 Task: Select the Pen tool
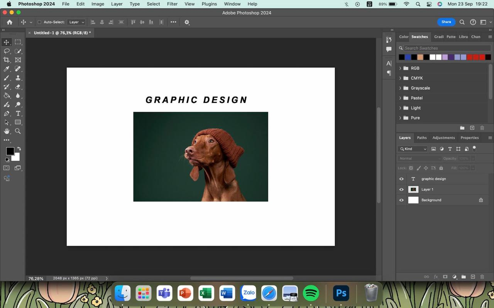(x=6, y=114)
